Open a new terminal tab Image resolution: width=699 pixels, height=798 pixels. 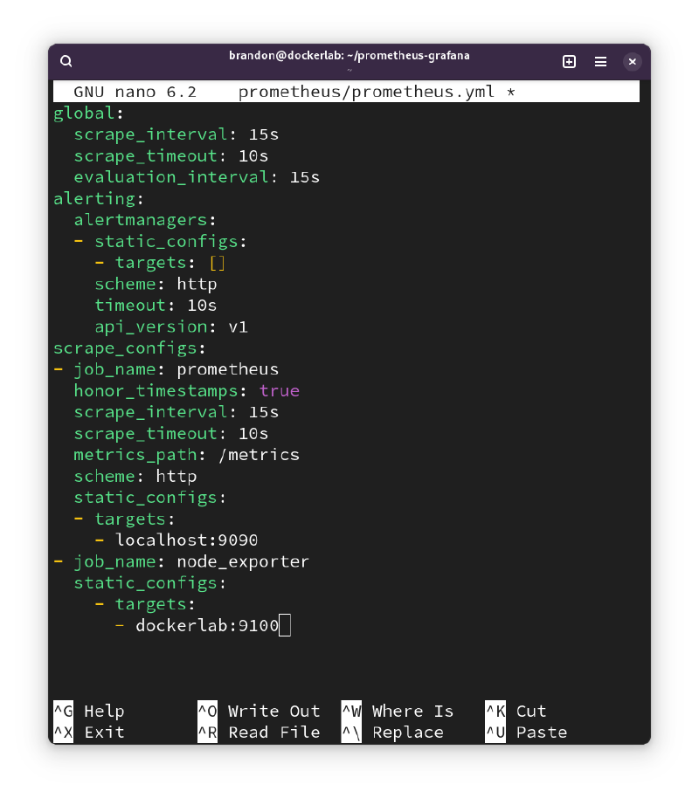coord(569,61)
